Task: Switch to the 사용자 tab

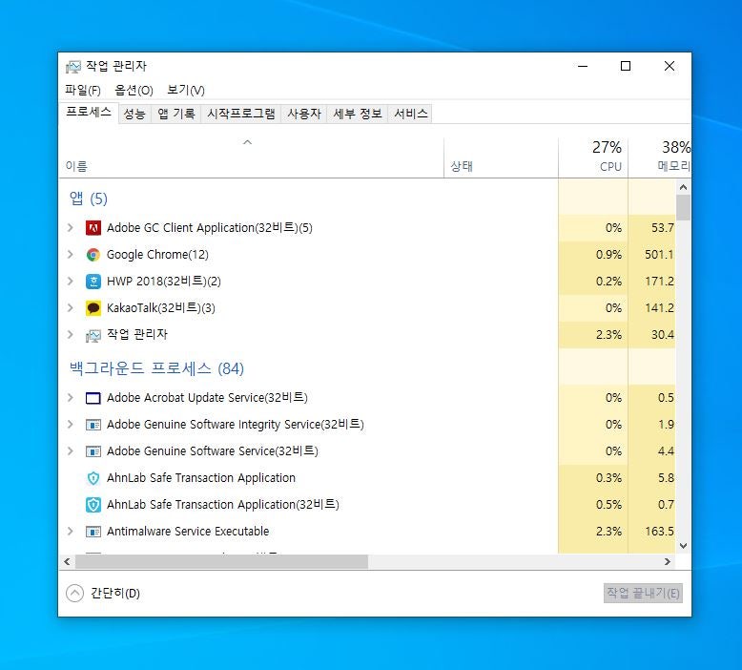Action: 304,114
